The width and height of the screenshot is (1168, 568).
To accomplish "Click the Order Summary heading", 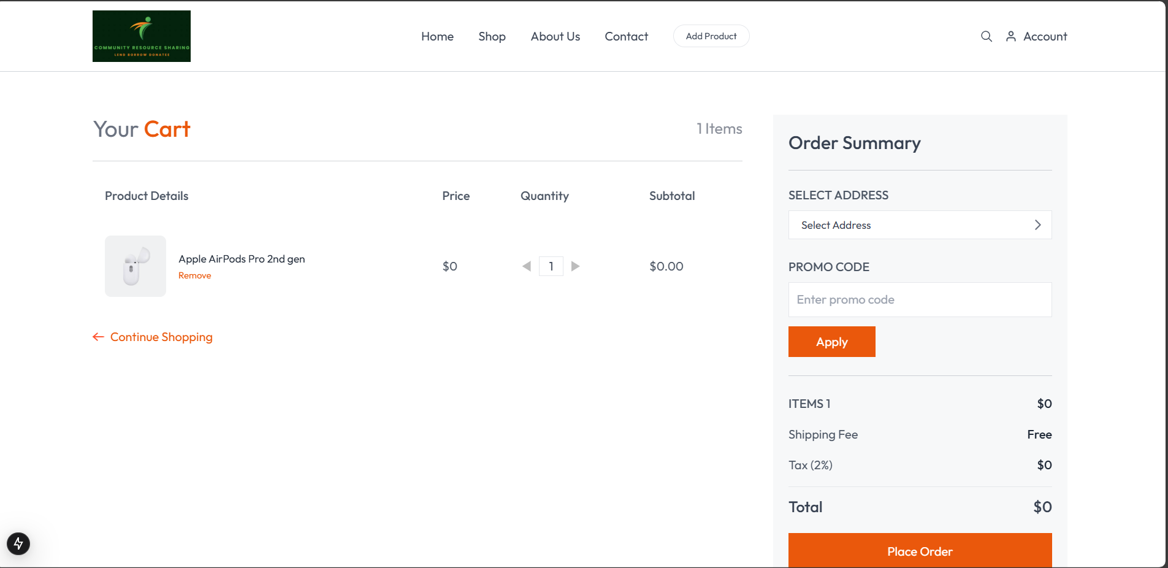I will (x=855, y=143).
